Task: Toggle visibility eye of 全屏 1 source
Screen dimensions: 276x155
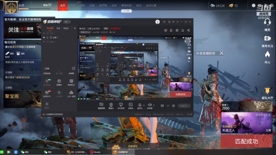Action: pyautogui.click(x=44, y=38)
